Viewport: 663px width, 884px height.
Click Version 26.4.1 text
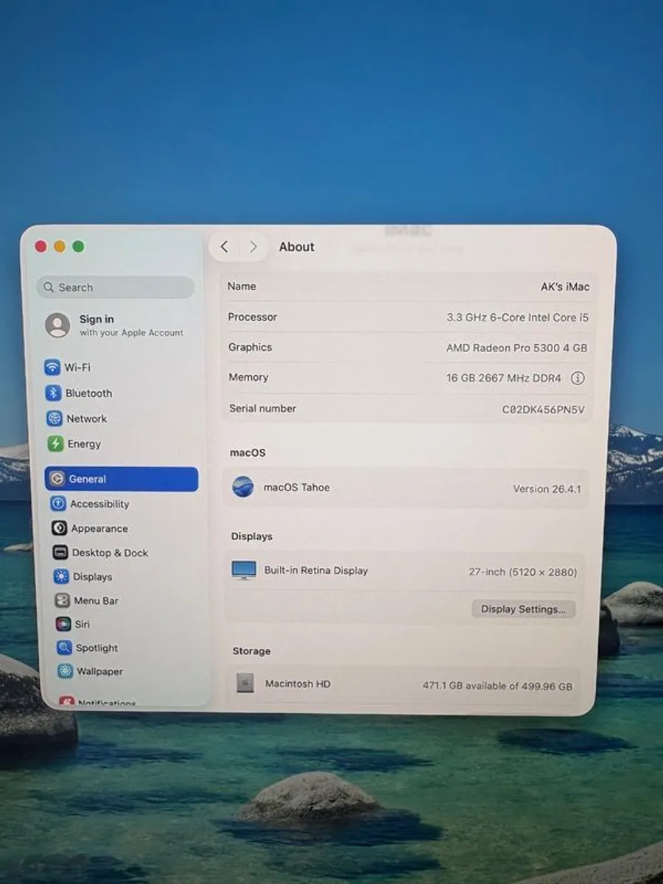point(547,489)
